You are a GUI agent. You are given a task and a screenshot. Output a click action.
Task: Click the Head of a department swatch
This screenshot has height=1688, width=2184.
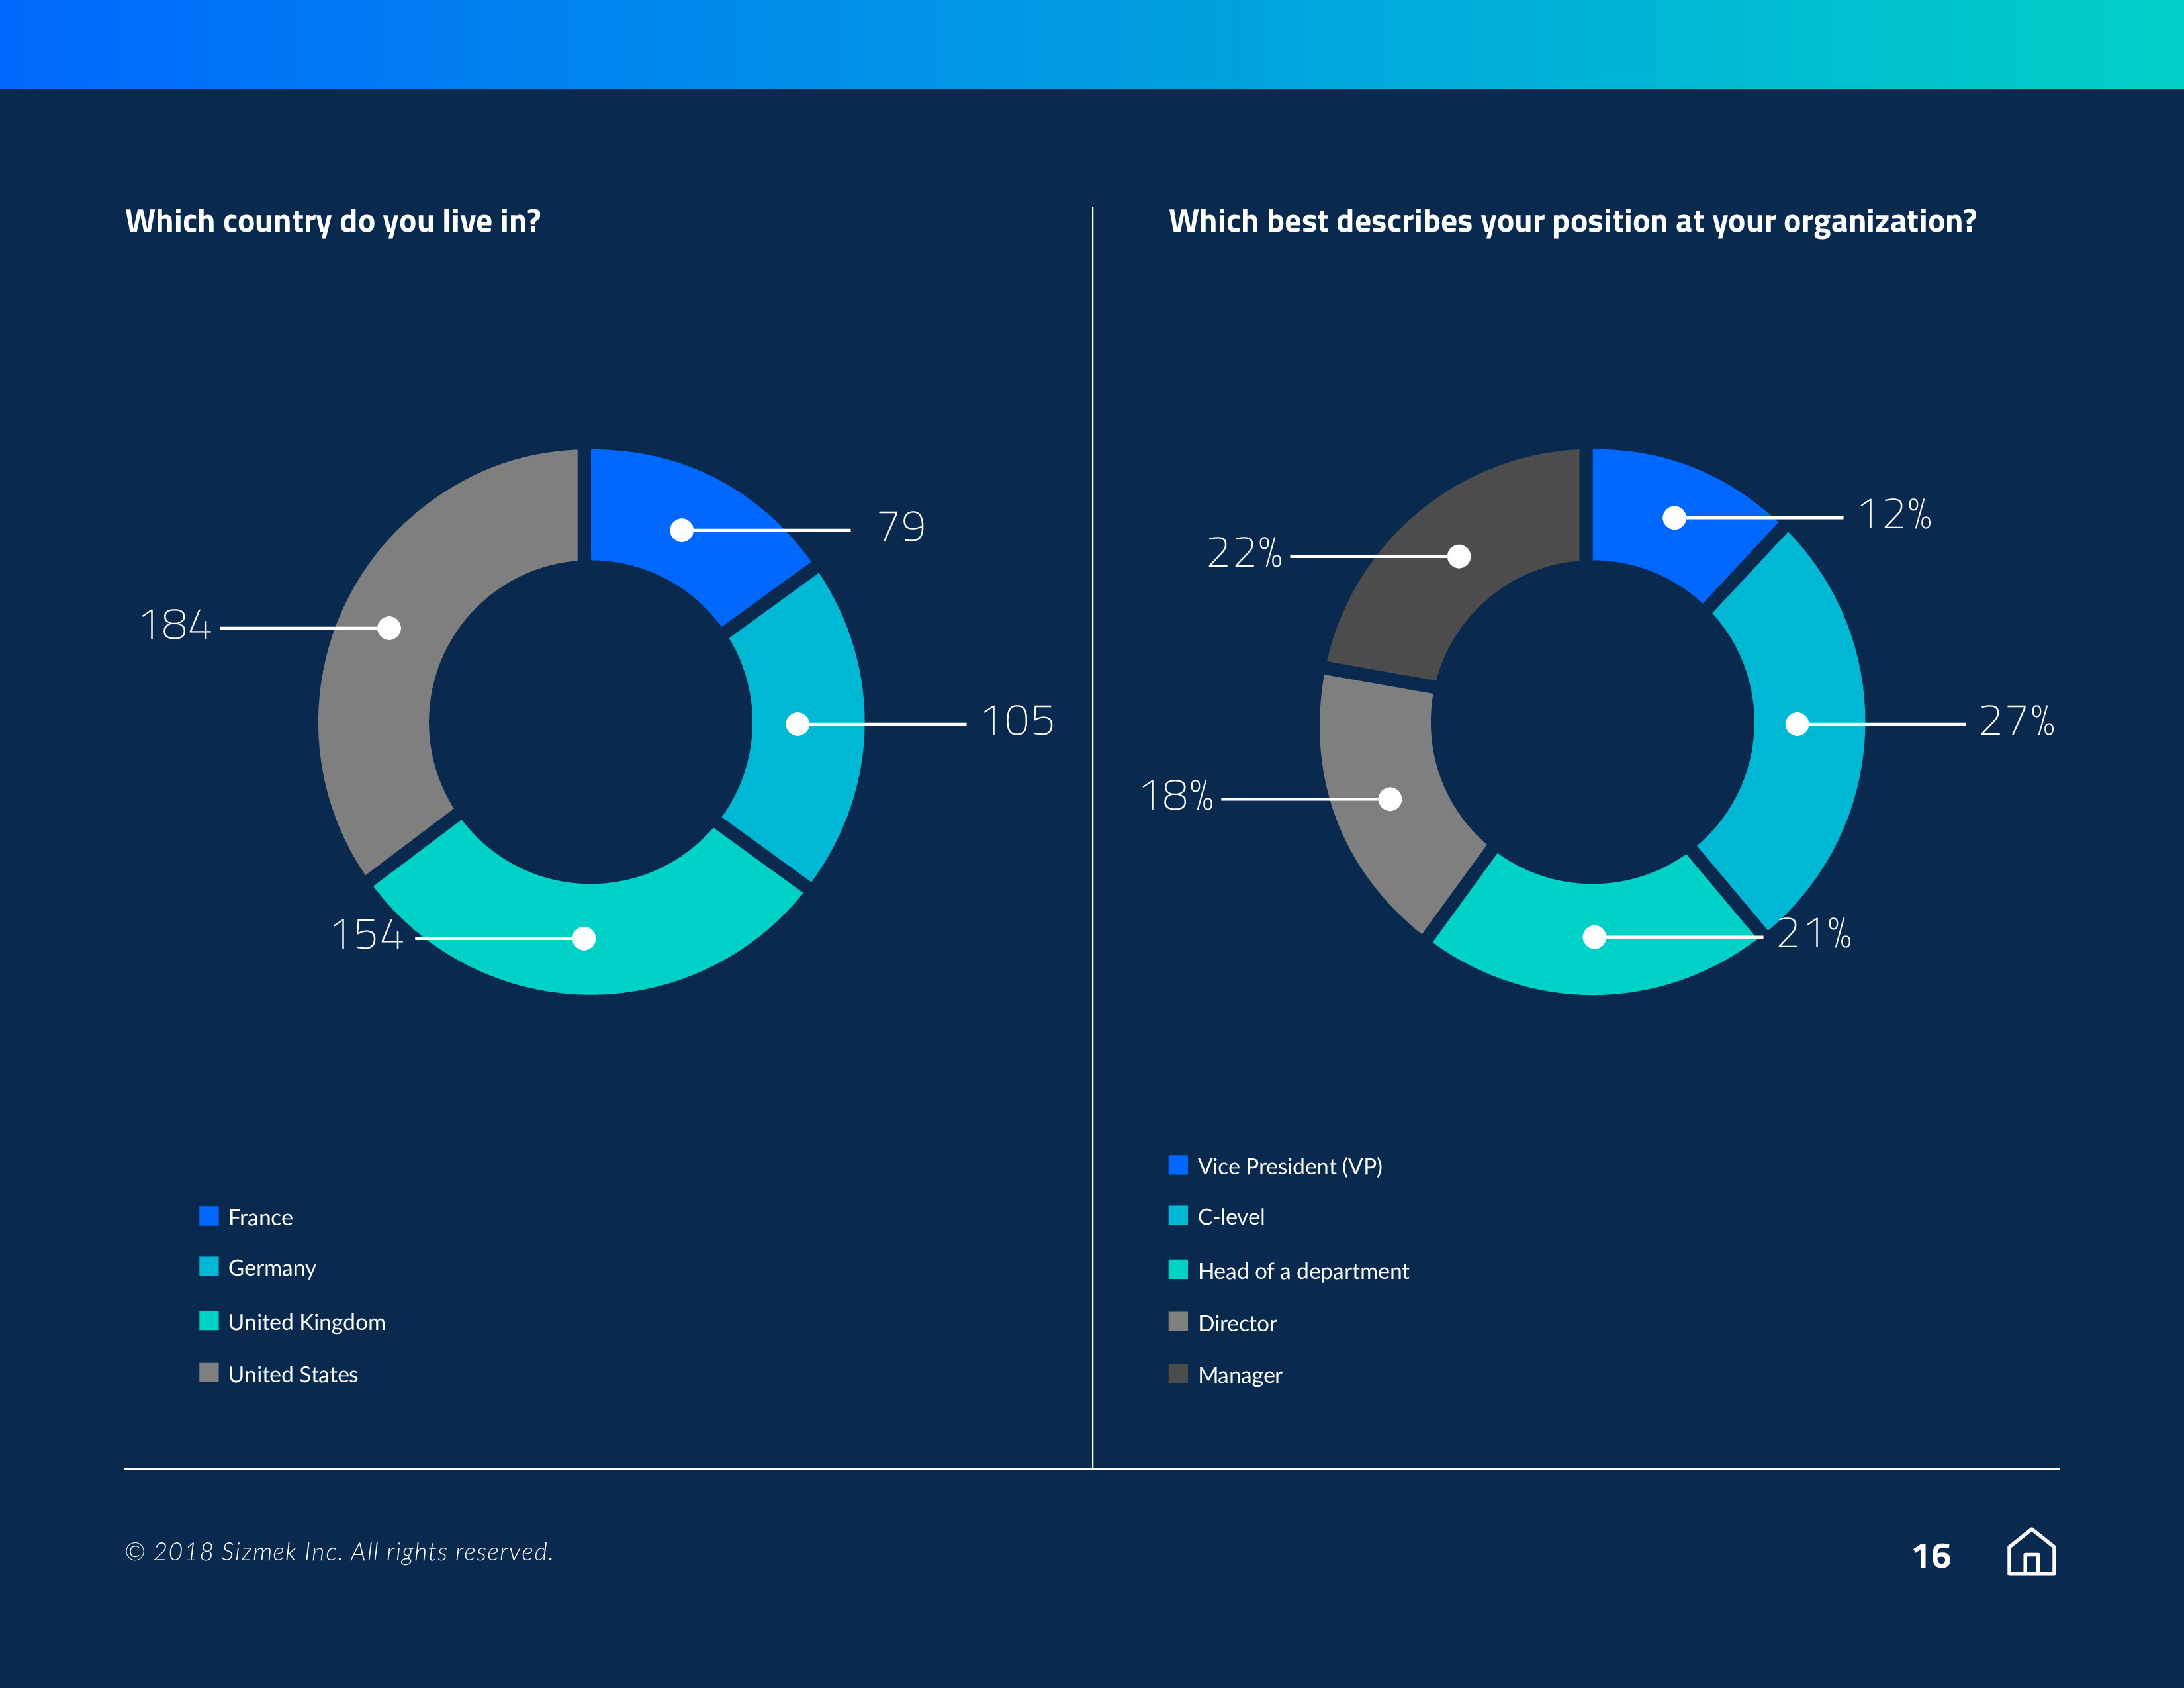[1178, 1270]
